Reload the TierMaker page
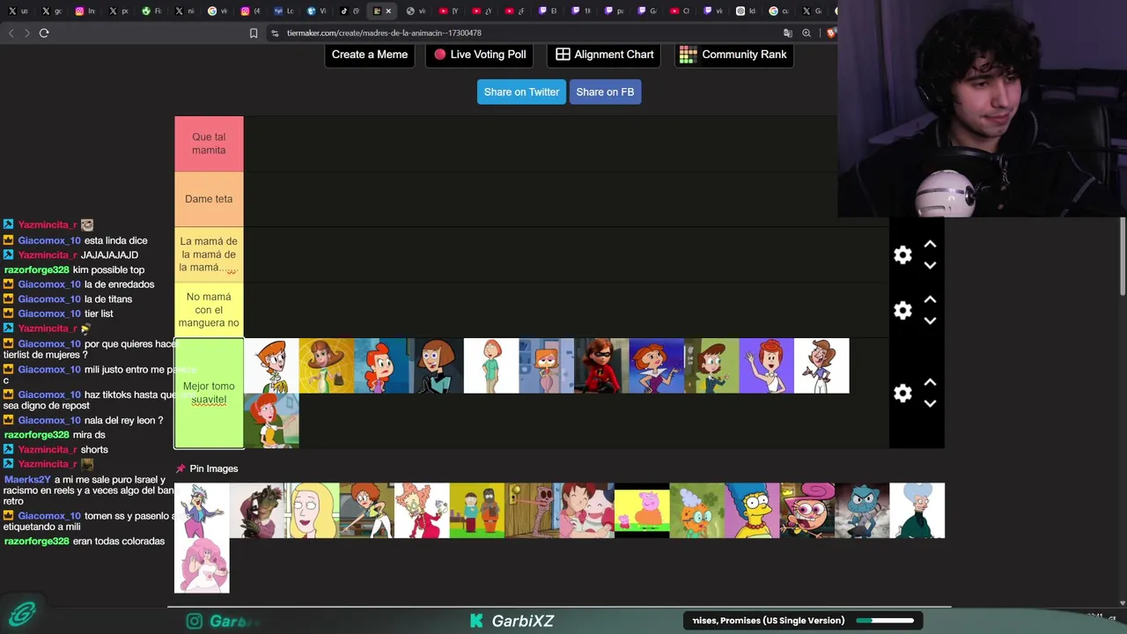The image size is (1127, 634). click(x=44, y=33)
